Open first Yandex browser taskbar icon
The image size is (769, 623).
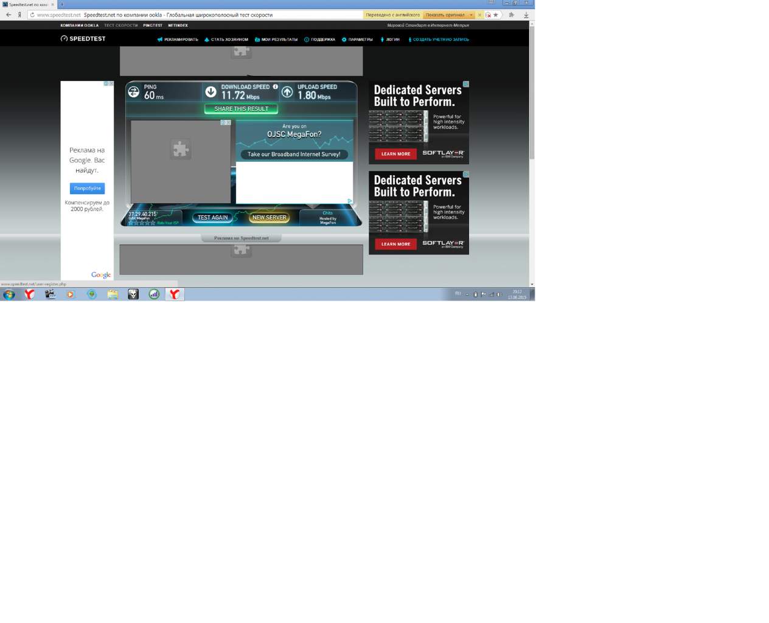pyautogui.click(x=29, y=294)
